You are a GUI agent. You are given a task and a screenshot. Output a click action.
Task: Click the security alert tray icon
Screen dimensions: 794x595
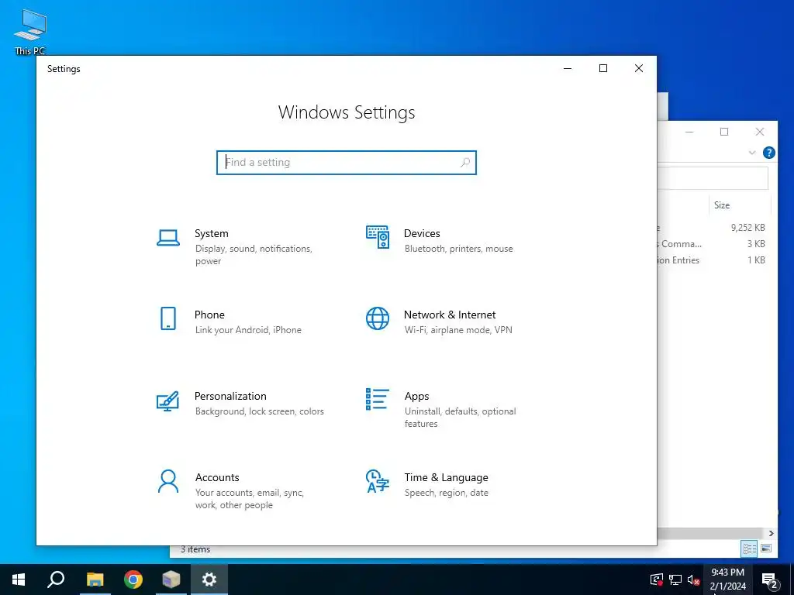tap(656, 580)
